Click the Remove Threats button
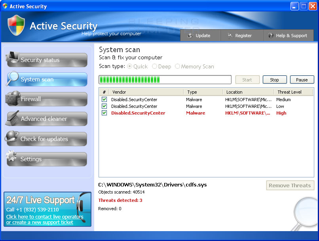The width and height of the screenshot is (319, 241). tap(290, 185)
